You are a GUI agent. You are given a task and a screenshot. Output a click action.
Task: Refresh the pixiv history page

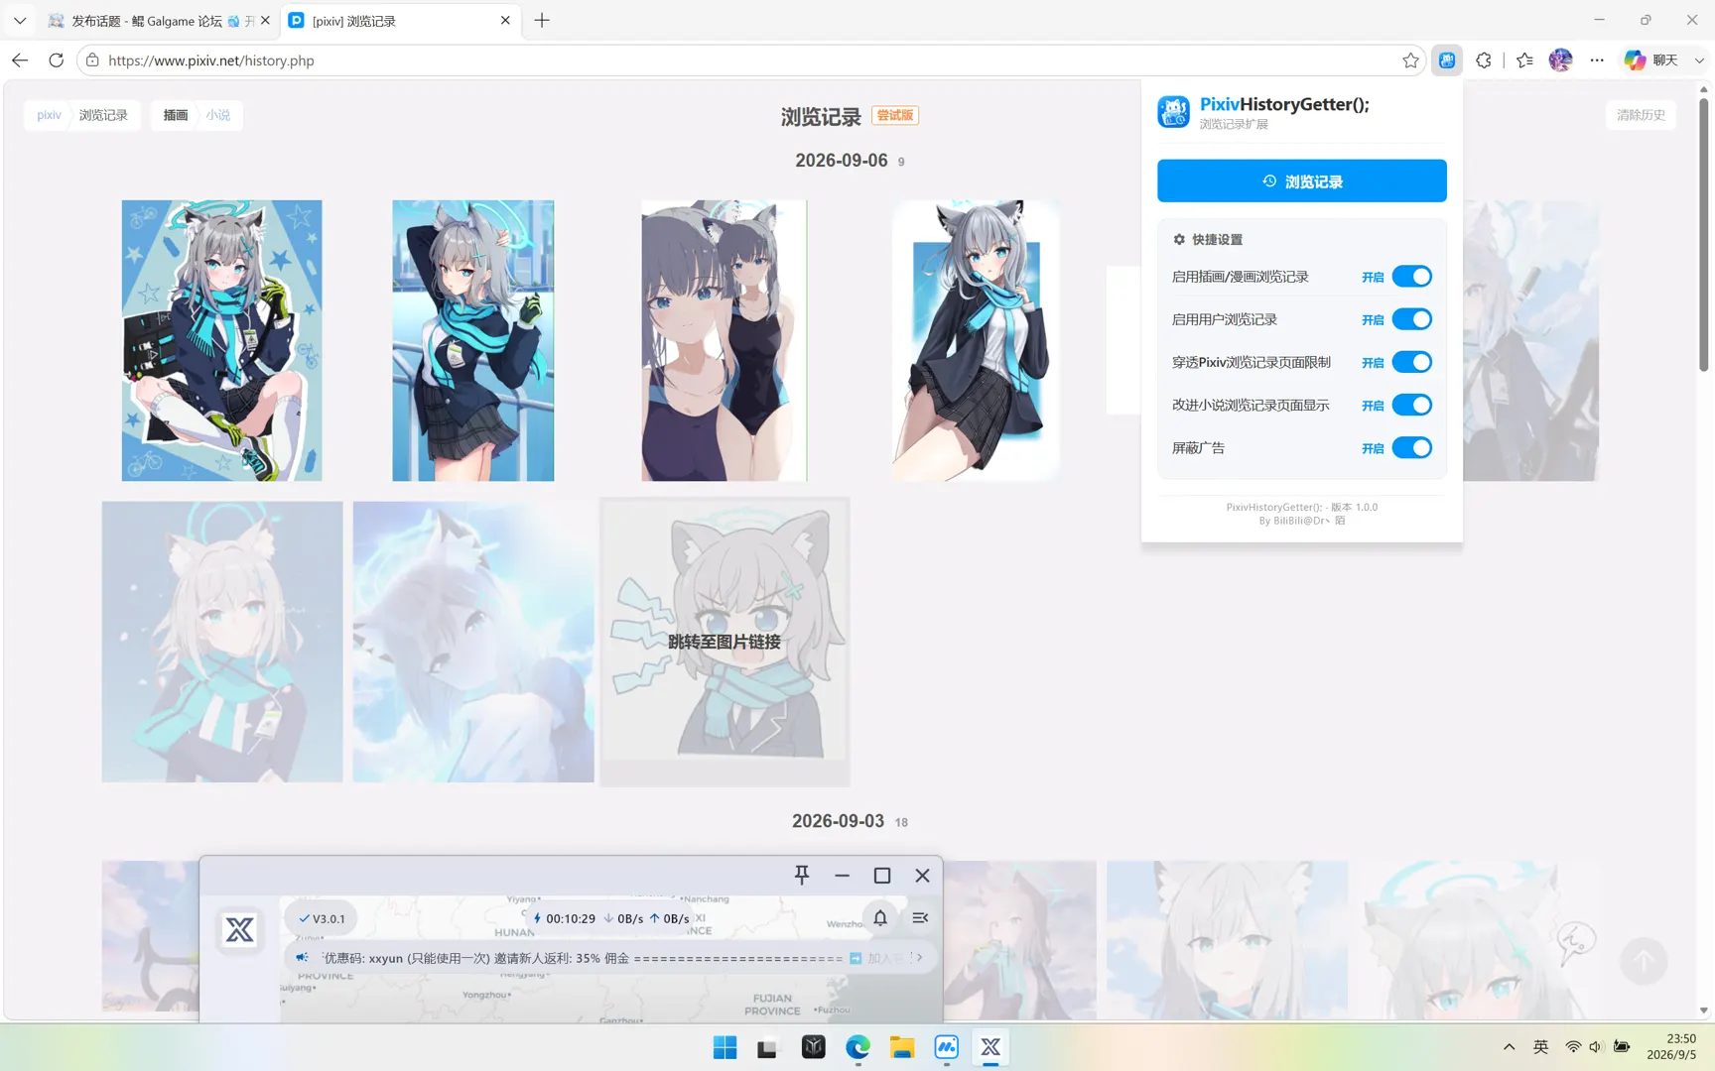coord(57,60)
